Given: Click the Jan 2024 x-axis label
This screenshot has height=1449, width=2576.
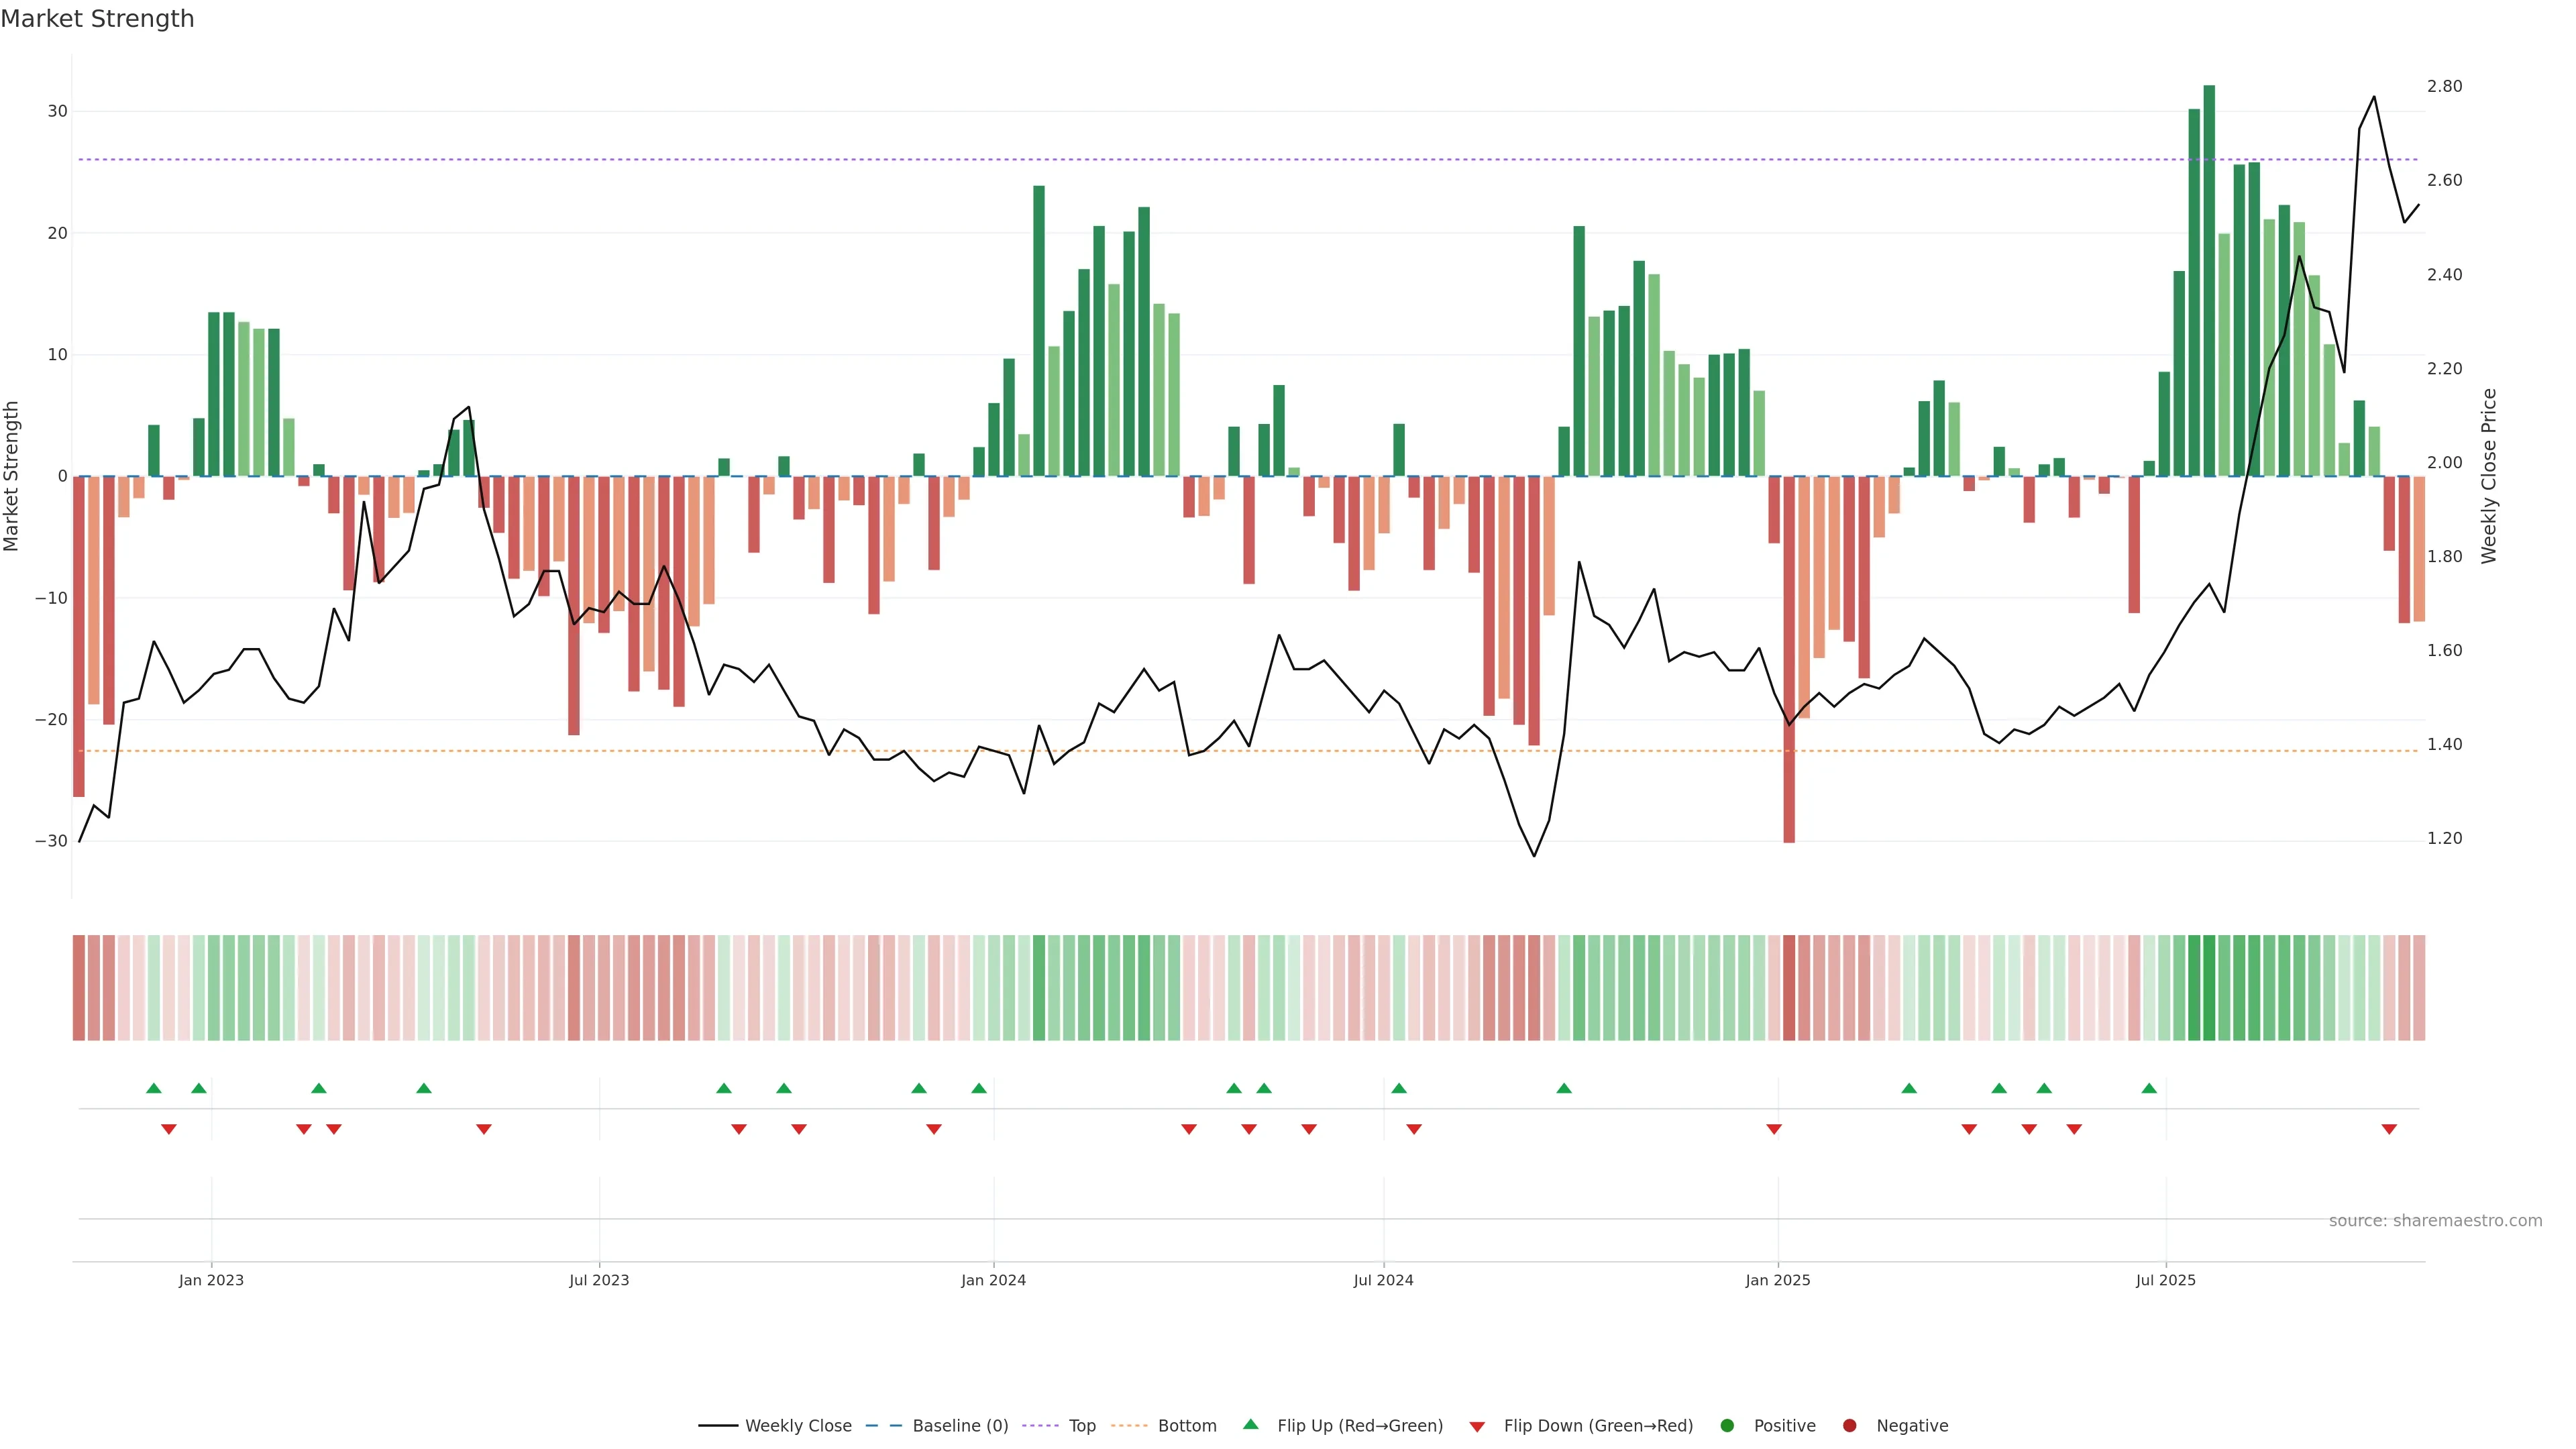Looking at the screenshot, I should point(993,1280).
